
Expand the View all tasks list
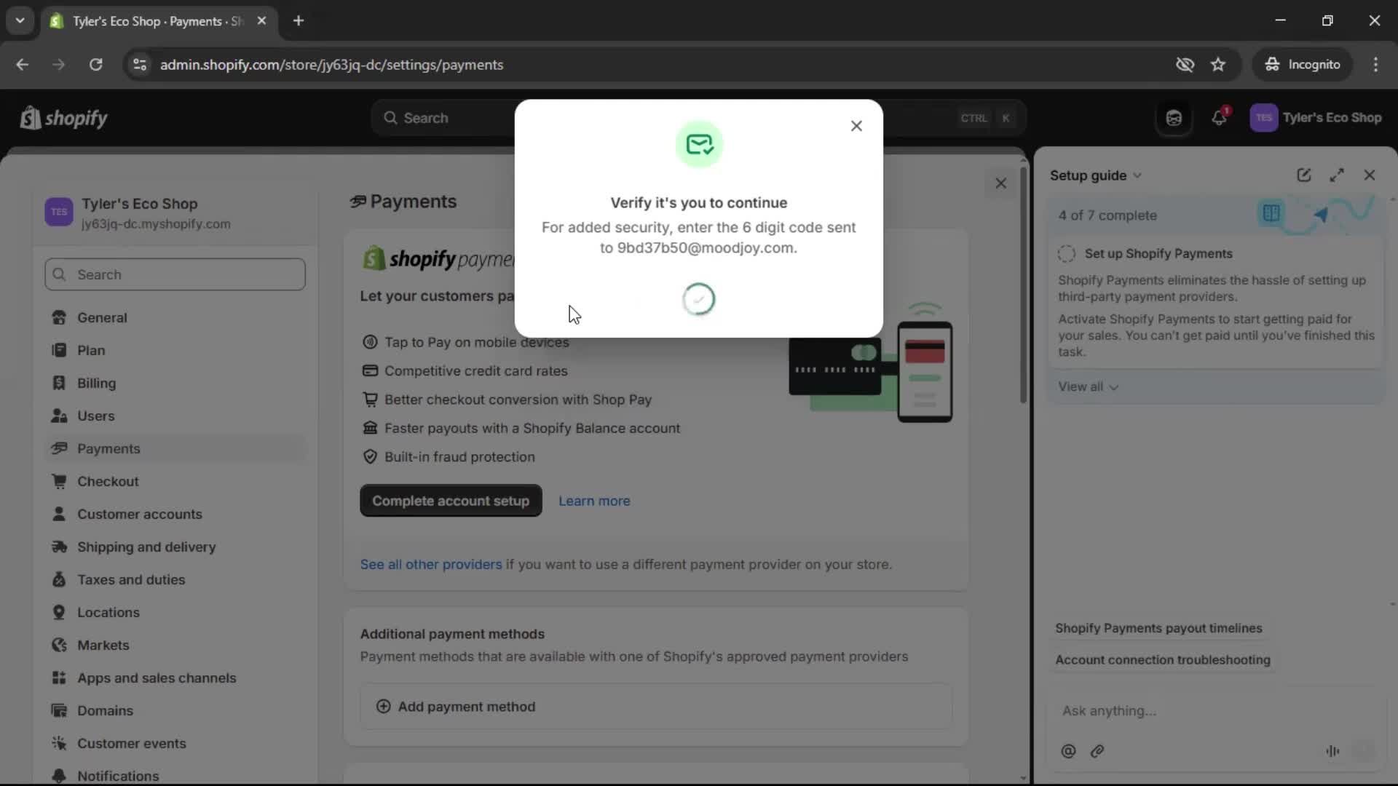click(x=1087, y=386)
